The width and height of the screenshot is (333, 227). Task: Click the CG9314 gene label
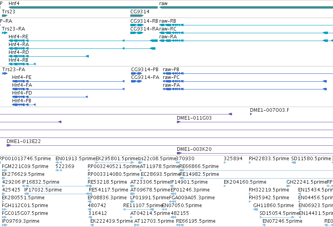[140, 12]
